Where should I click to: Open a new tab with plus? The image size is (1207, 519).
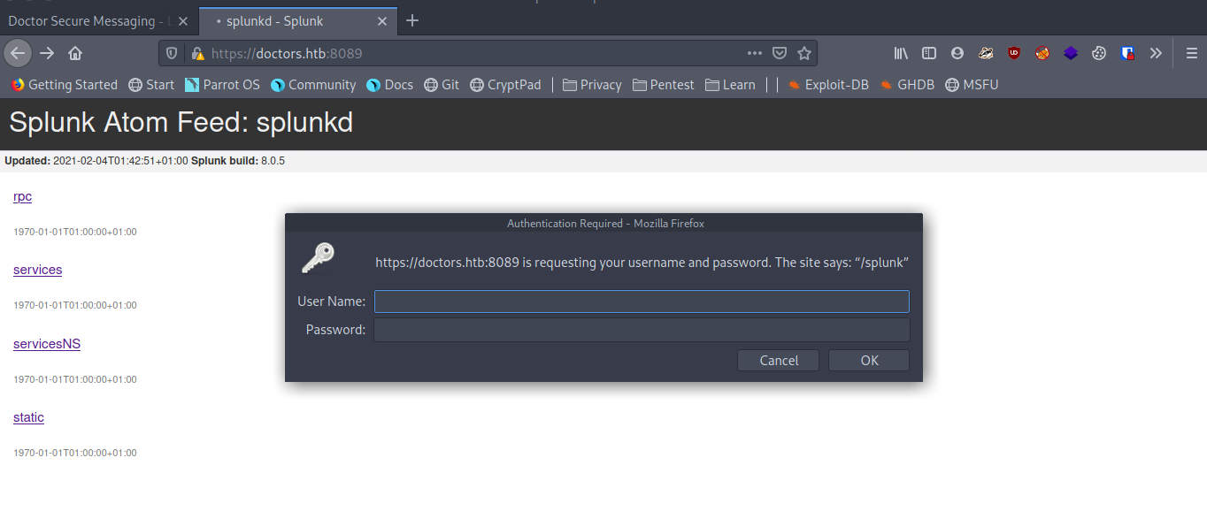coord(412,20)
